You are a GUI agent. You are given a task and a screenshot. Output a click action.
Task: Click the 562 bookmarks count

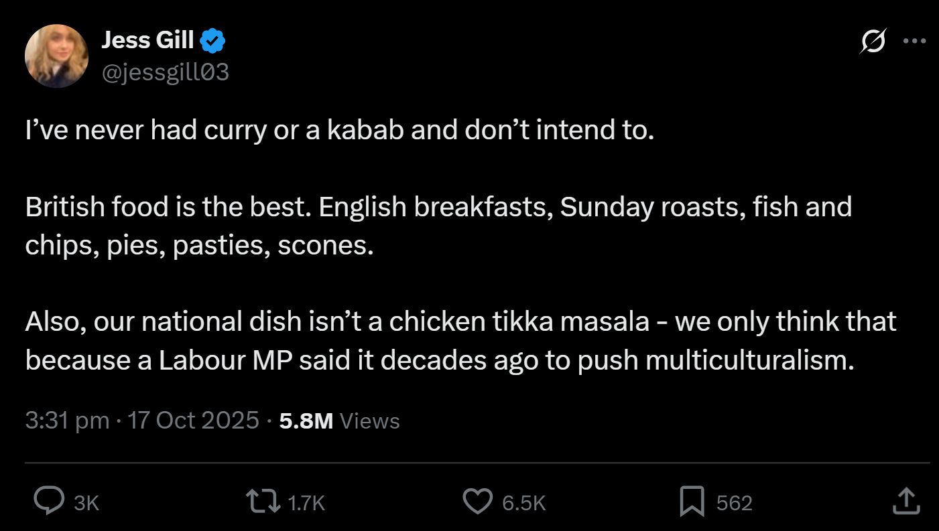pyautogui.click(x=734, y=503)
